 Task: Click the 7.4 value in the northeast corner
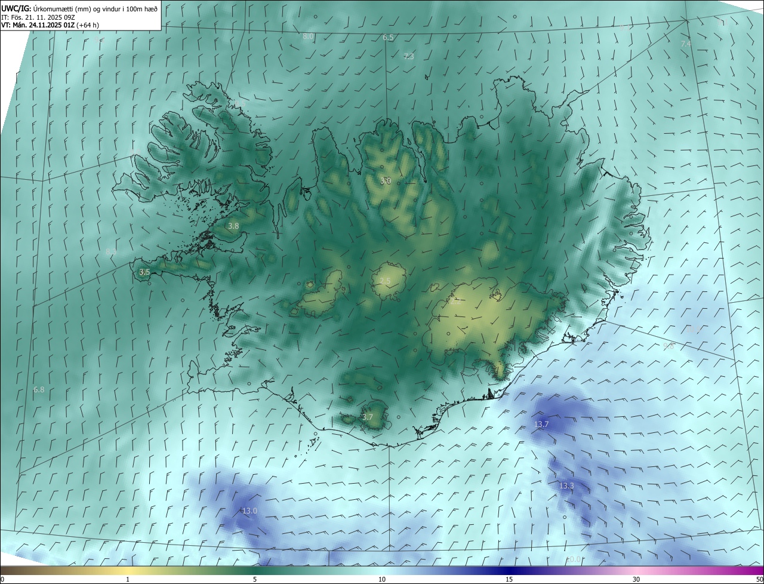click(x=686, y=44)
